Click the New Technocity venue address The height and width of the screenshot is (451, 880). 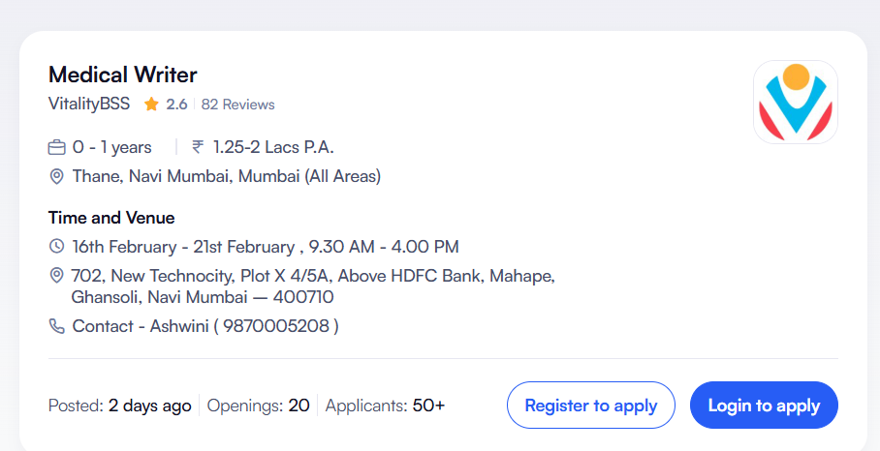point(312,286)
